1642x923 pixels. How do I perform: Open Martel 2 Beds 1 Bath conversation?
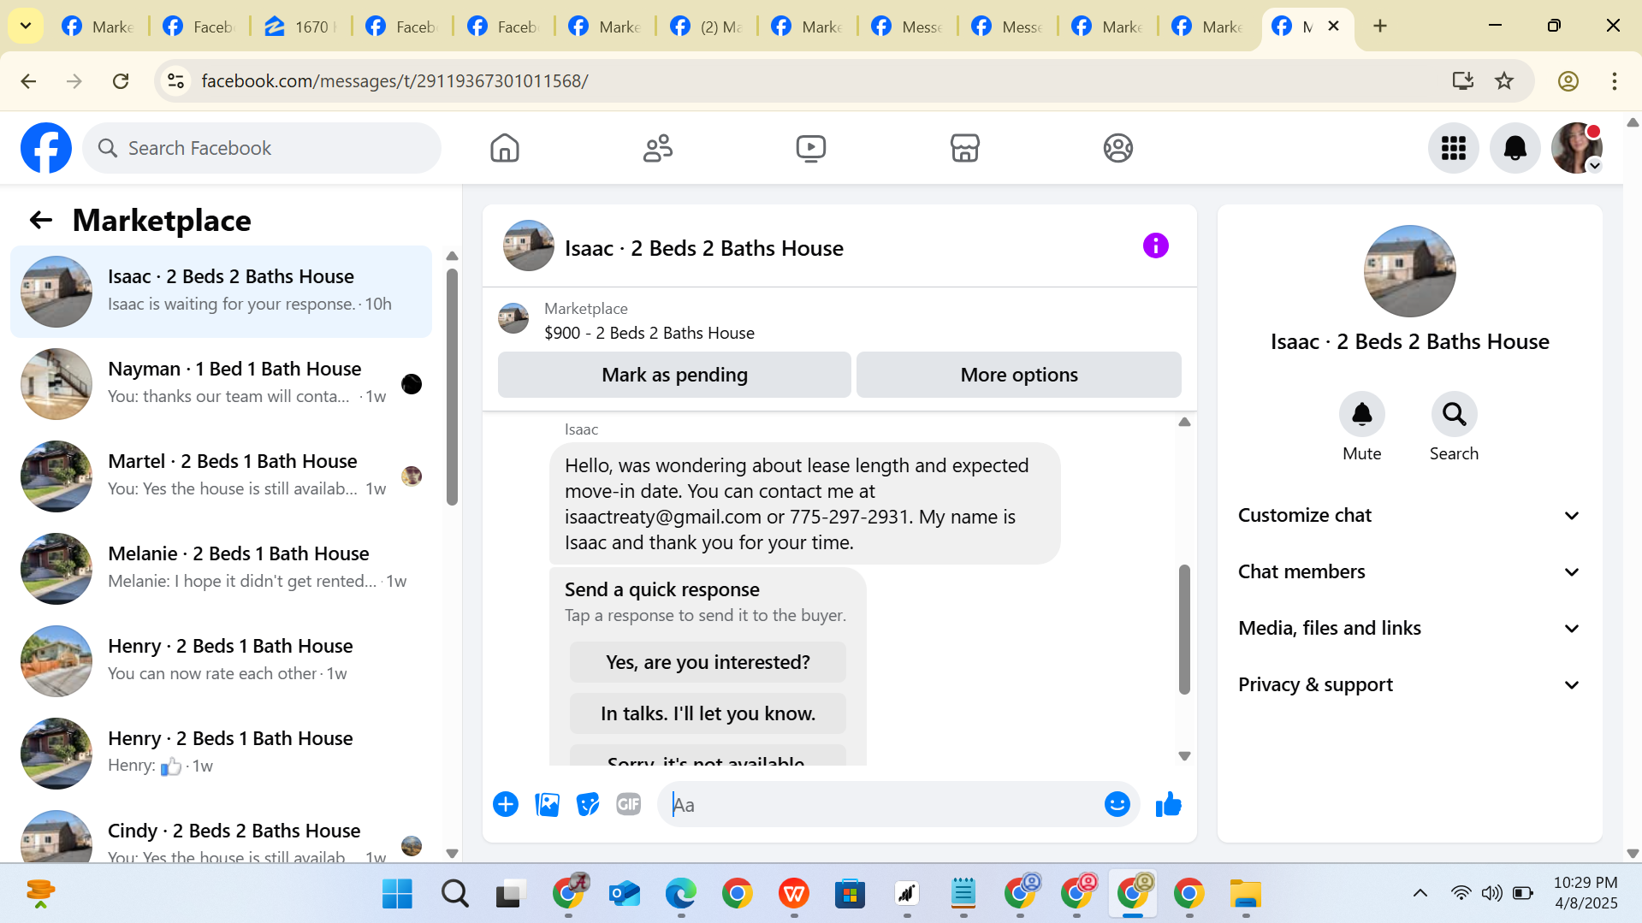(x=221, y=476)
